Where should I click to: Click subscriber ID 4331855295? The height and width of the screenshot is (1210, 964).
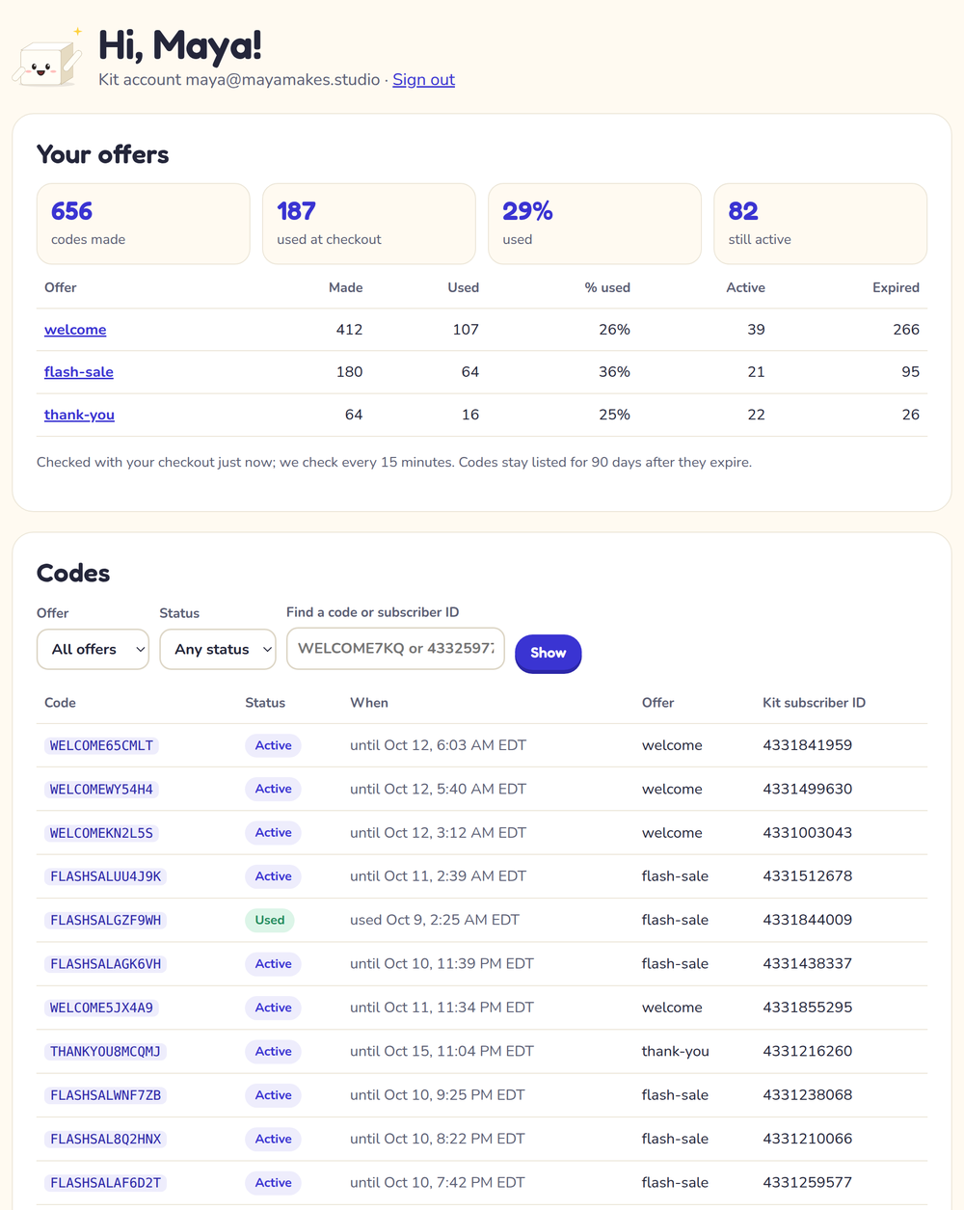[807, 1008]
